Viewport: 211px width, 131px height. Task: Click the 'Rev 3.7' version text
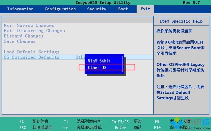[192, 3]
